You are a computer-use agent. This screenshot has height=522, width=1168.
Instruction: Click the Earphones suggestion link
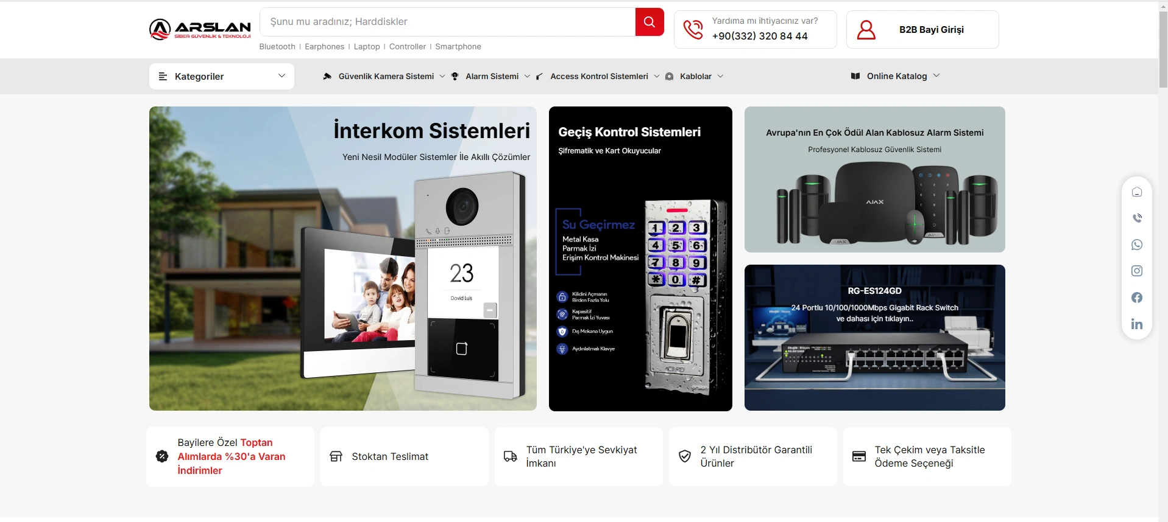(324, 47)
